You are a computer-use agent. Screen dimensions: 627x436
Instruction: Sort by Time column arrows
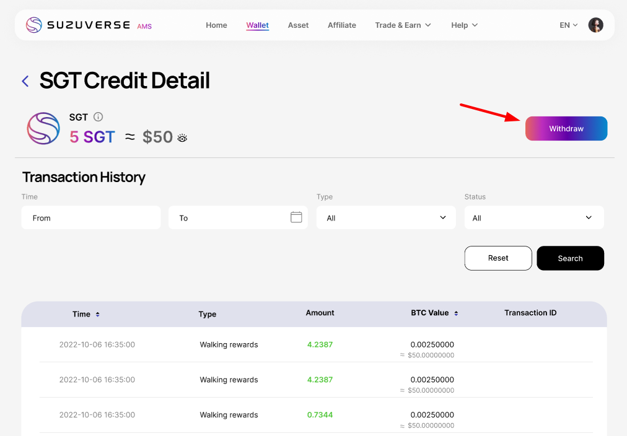point(98,315)
